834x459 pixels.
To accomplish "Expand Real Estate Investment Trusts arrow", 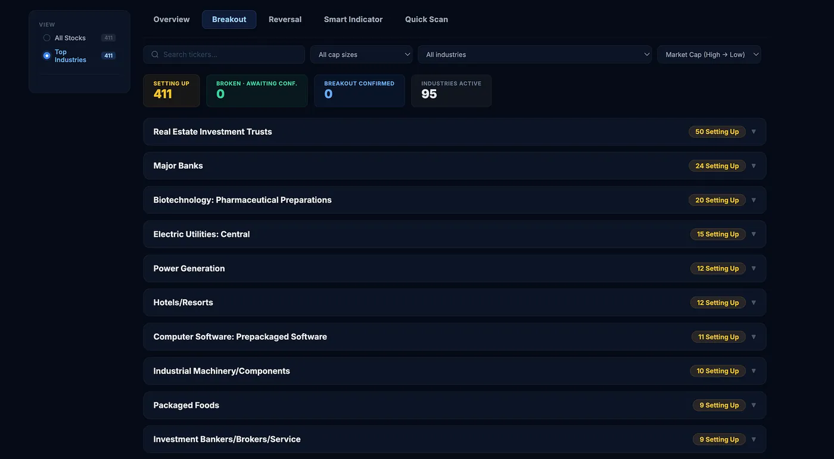I will [x=754, y=132].
